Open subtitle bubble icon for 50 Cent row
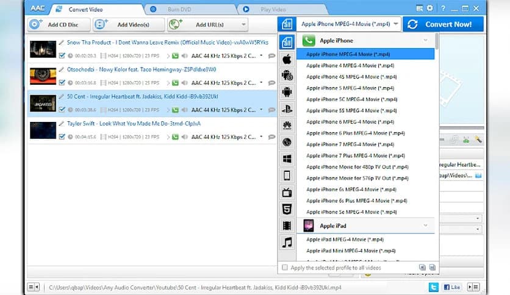This screenshot has width=510, height=295. click(x=271, y=110)
